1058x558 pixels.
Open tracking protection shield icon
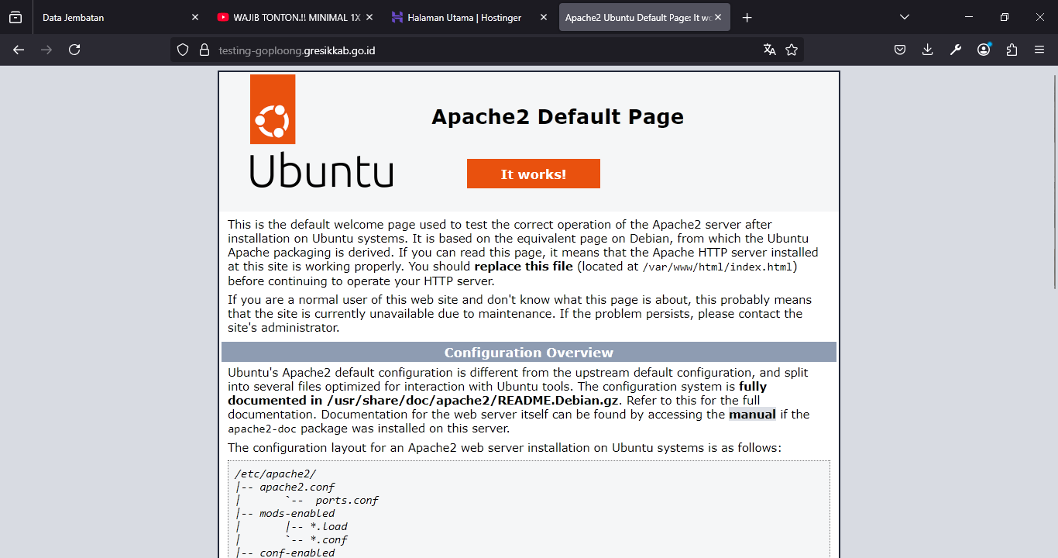tap(183, 50)
